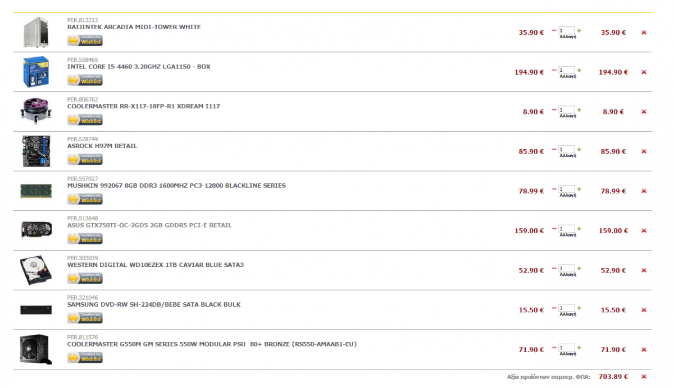Open ASUS graphics card thumbnail image

coord(37,230)
